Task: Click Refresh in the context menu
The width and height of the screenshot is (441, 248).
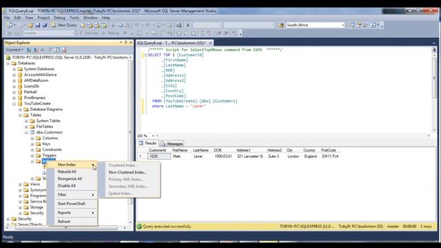Action: click(x=73, y=222)
